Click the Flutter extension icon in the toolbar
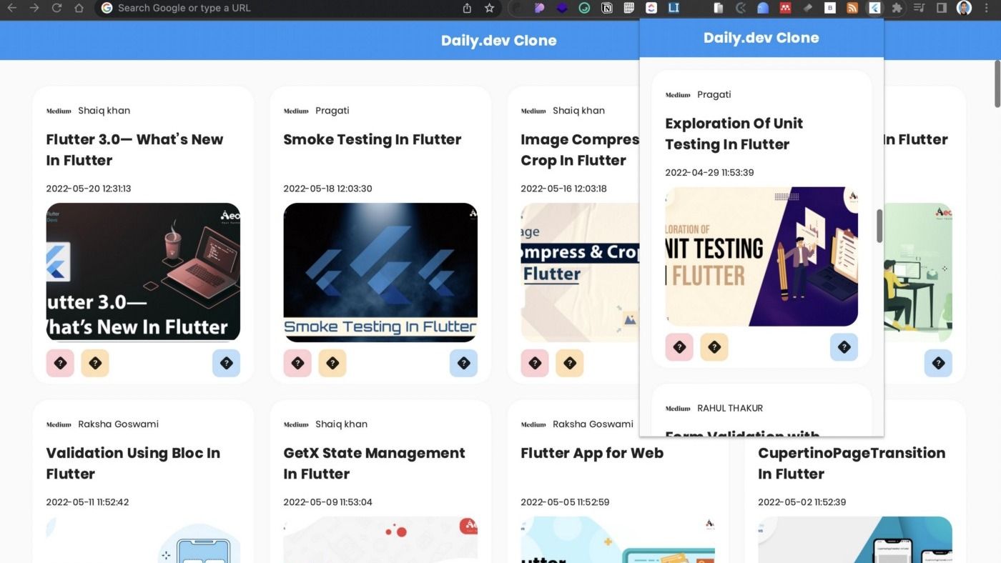 (x=874, y=8)
